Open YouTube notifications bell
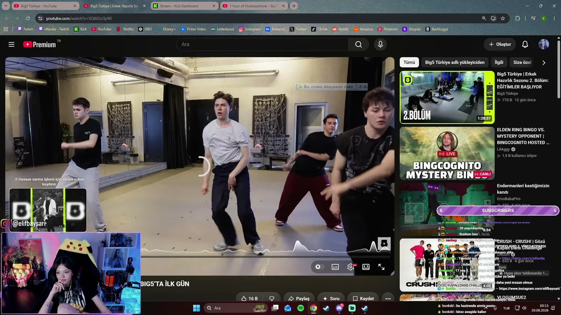Viewport: 561px width, 315px height. 525,44
